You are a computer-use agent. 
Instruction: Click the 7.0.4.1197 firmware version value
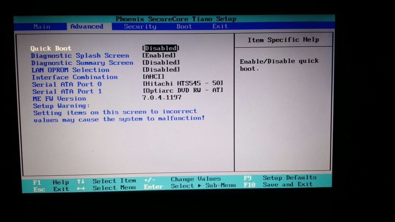click(x=162, y=98)
